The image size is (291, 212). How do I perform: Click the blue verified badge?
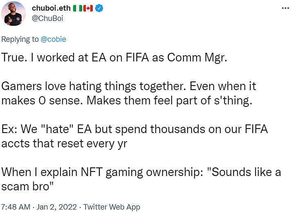coord(99,9)
